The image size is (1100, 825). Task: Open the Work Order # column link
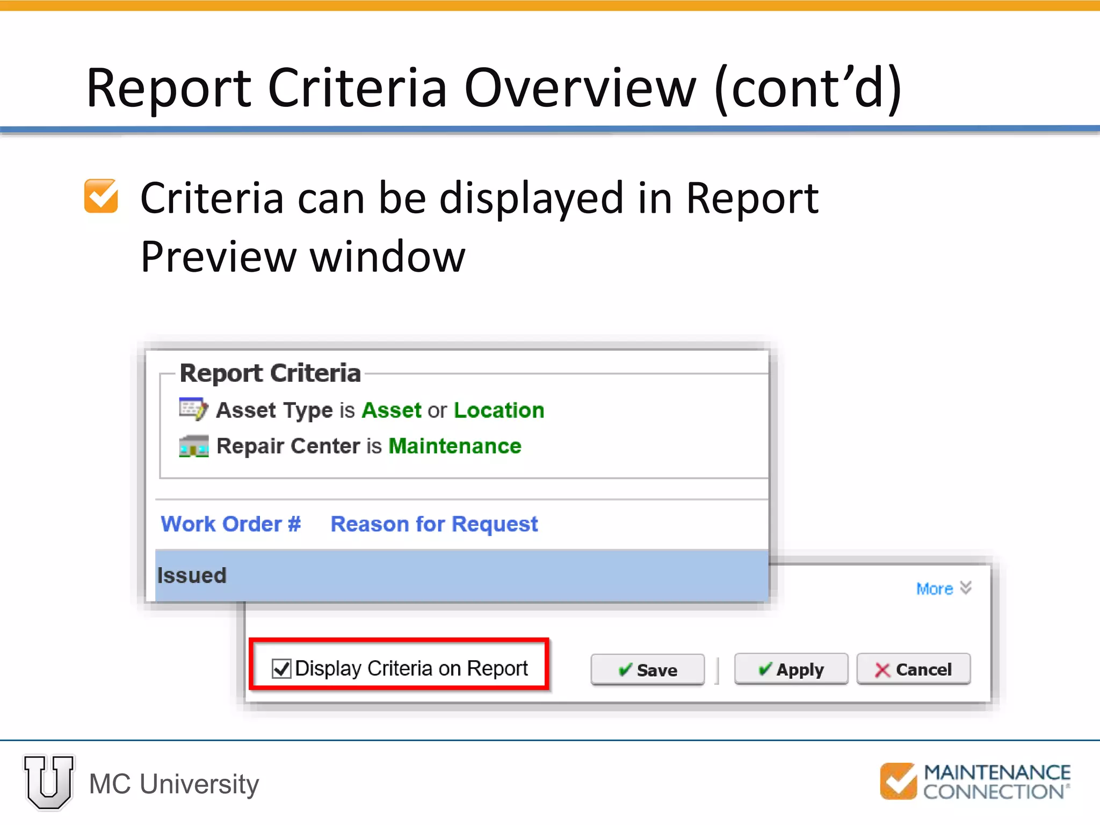coord(231,524)
